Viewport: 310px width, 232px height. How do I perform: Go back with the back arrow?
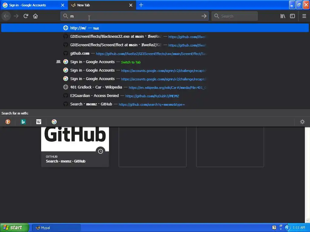(6, 16)
